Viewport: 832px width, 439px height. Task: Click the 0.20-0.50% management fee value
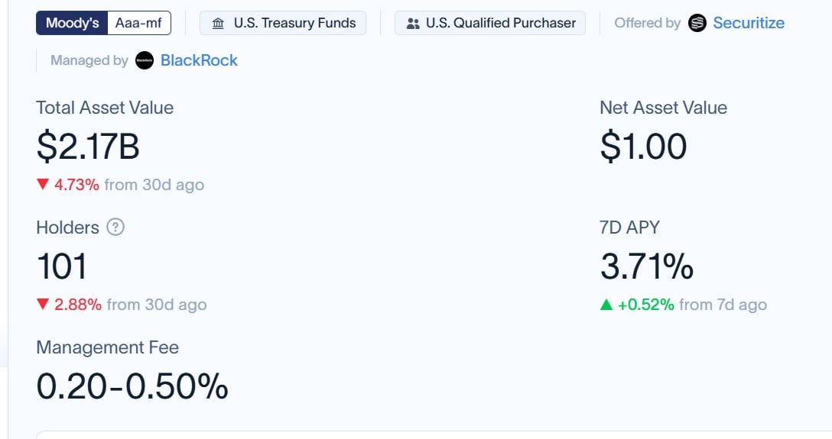click(x=132, y=386)
